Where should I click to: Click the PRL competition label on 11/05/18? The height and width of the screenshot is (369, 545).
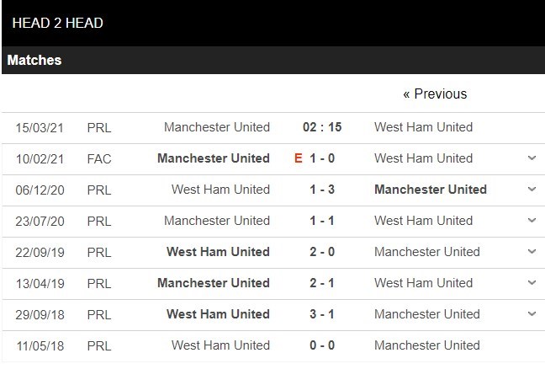pyautogui.click(x=98, y=345)
